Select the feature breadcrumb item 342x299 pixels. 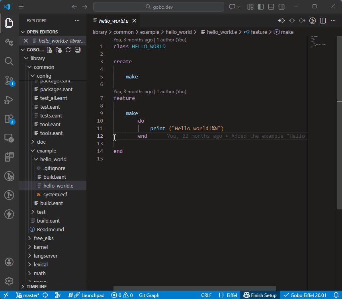point(258,32)
